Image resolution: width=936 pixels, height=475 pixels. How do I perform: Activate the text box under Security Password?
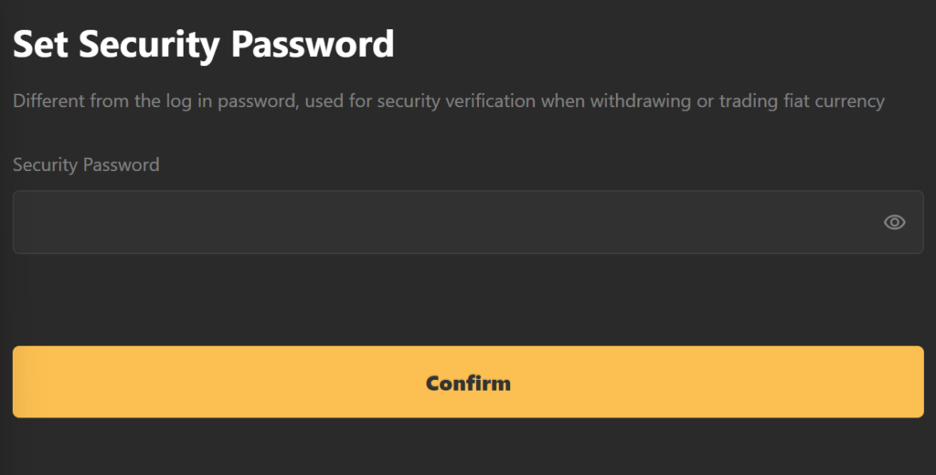tap(468, 222)
